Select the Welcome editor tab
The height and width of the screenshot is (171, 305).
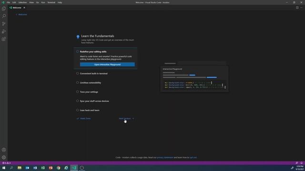pos(17,8)
